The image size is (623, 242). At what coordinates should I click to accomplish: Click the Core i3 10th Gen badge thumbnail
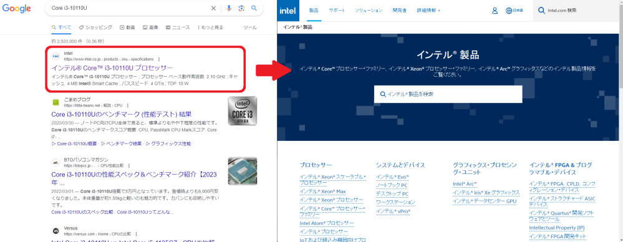point(243,110)
